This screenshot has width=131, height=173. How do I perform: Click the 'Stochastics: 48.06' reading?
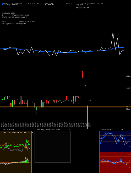8,13
